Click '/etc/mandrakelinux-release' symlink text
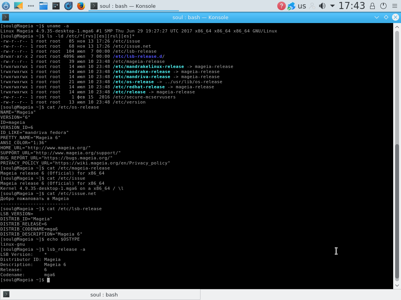 [x=148, y=66]
